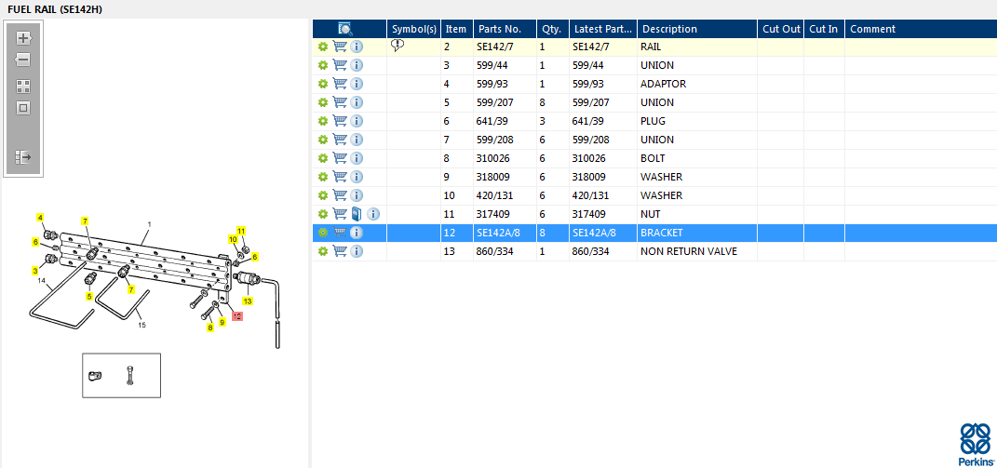Click the list-with-arrow icon in diagram toolbar

(x=23, y=156)
